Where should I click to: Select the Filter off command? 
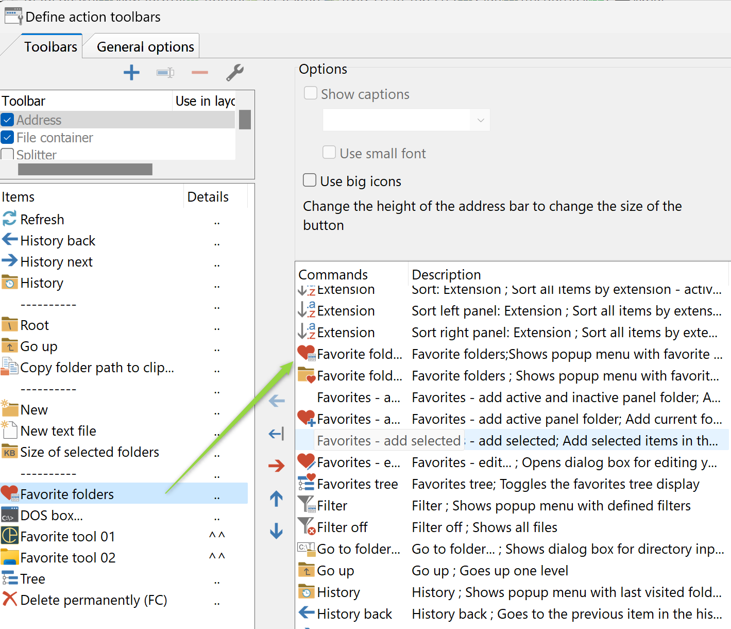(x=342, y=527)
